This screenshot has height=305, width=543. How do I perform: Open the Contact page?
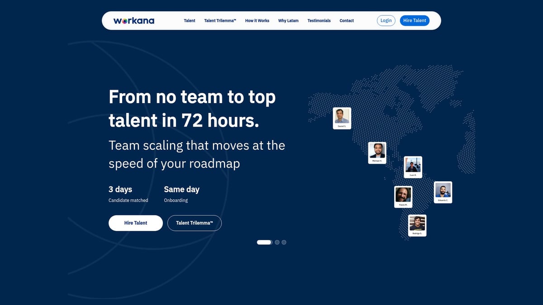[347, 20]
